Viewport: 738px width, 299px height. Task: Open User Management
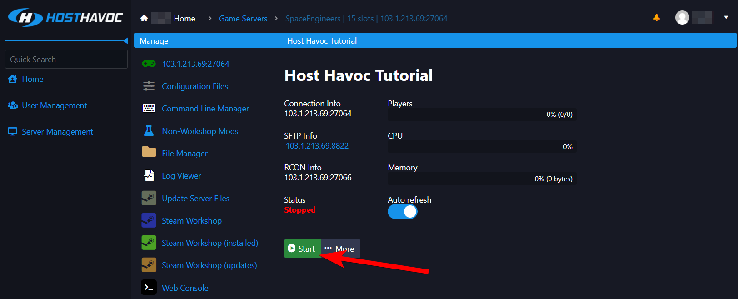coord(55,105)
